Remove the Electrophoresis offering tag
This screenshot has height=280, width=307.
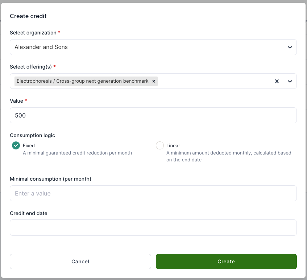coord(154,81)
